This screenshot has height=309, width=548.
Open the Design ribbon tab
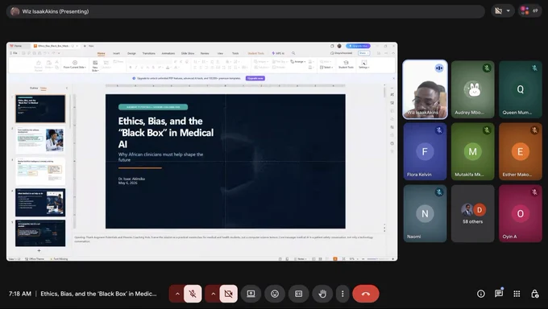pyautogui.click(x=131, y=53)
